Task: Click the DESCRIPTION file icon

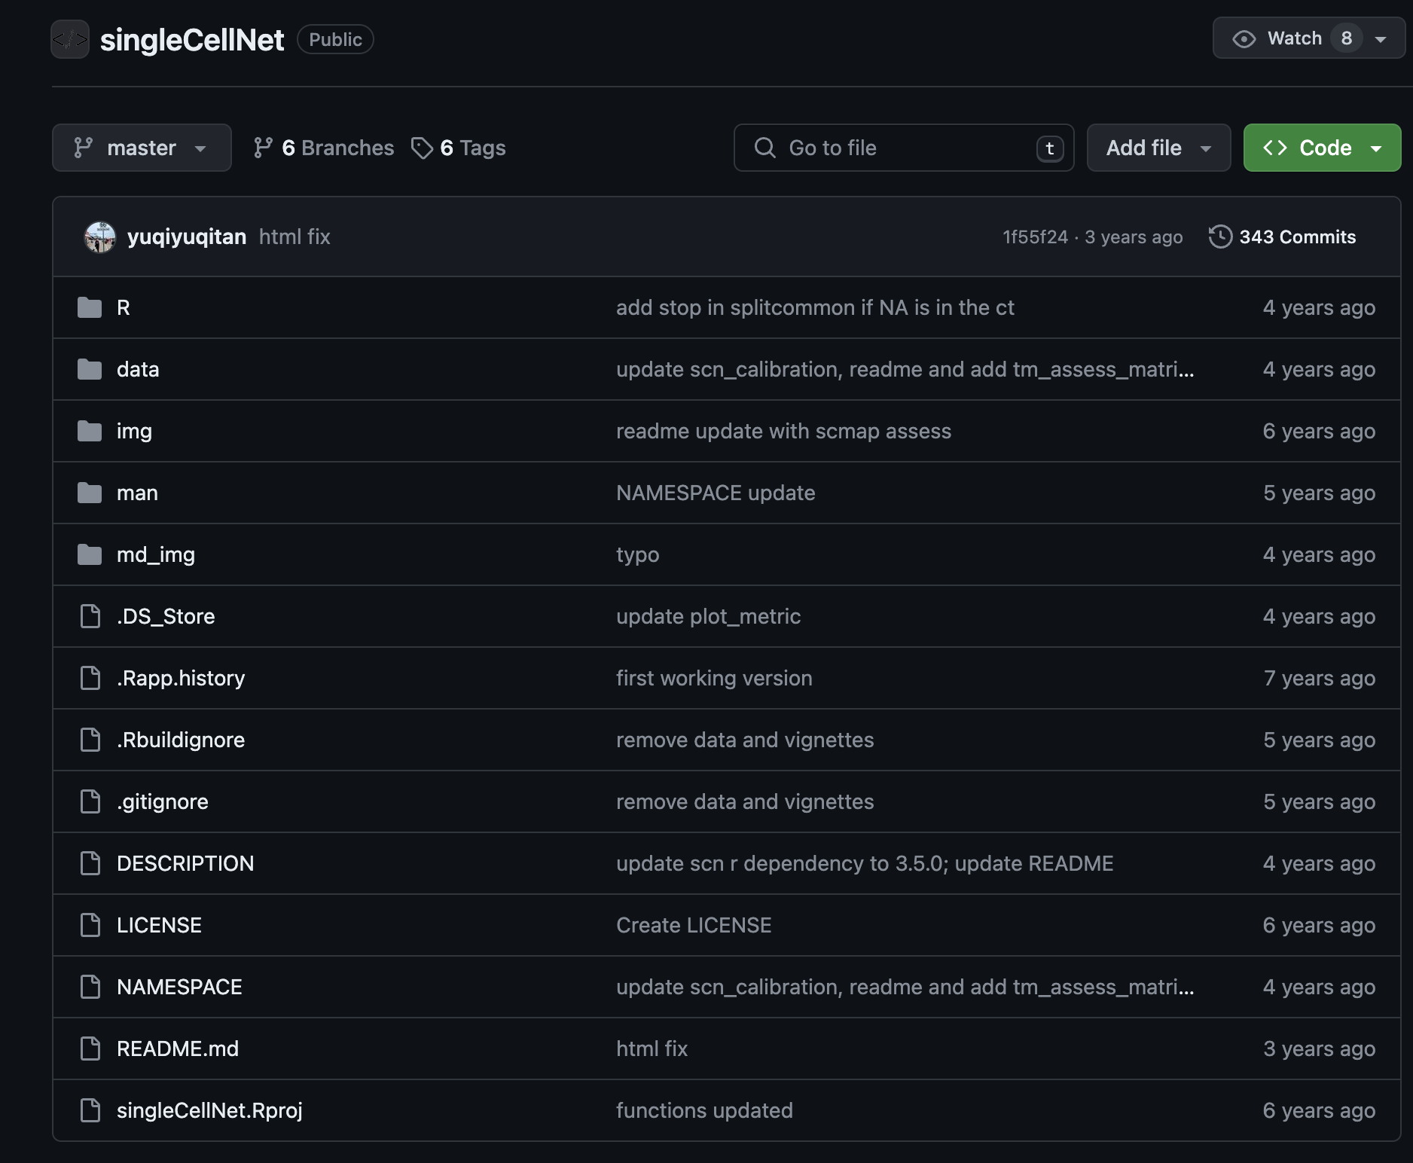Action: (x=90, y=863)
